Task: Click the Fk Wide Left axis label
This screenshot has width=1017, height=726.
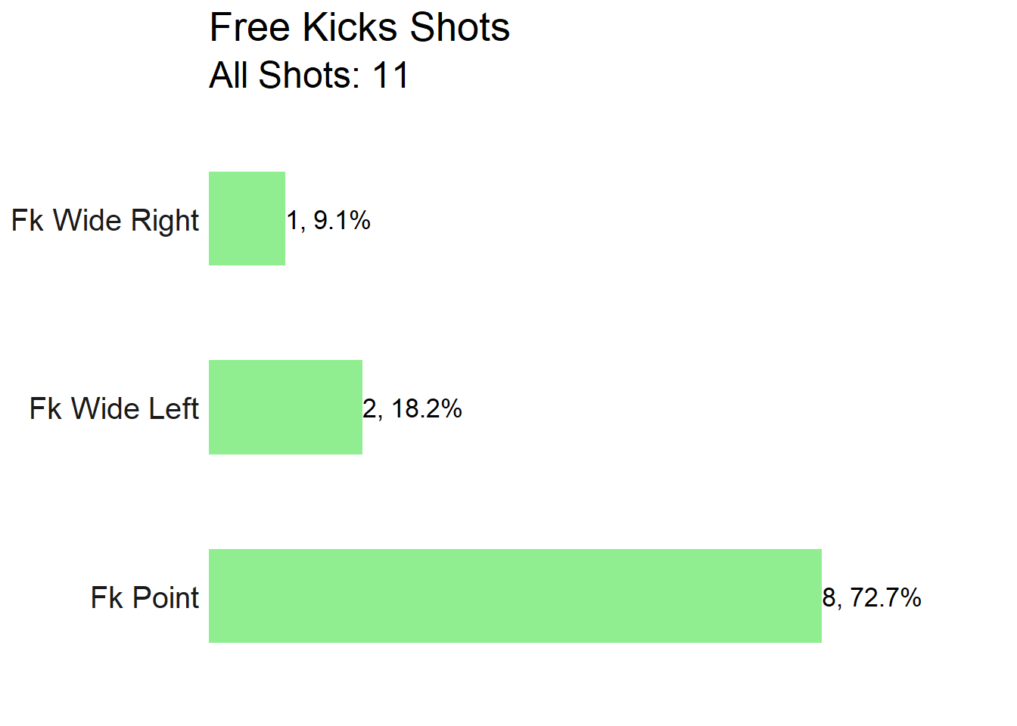Action: coord(114,408)
